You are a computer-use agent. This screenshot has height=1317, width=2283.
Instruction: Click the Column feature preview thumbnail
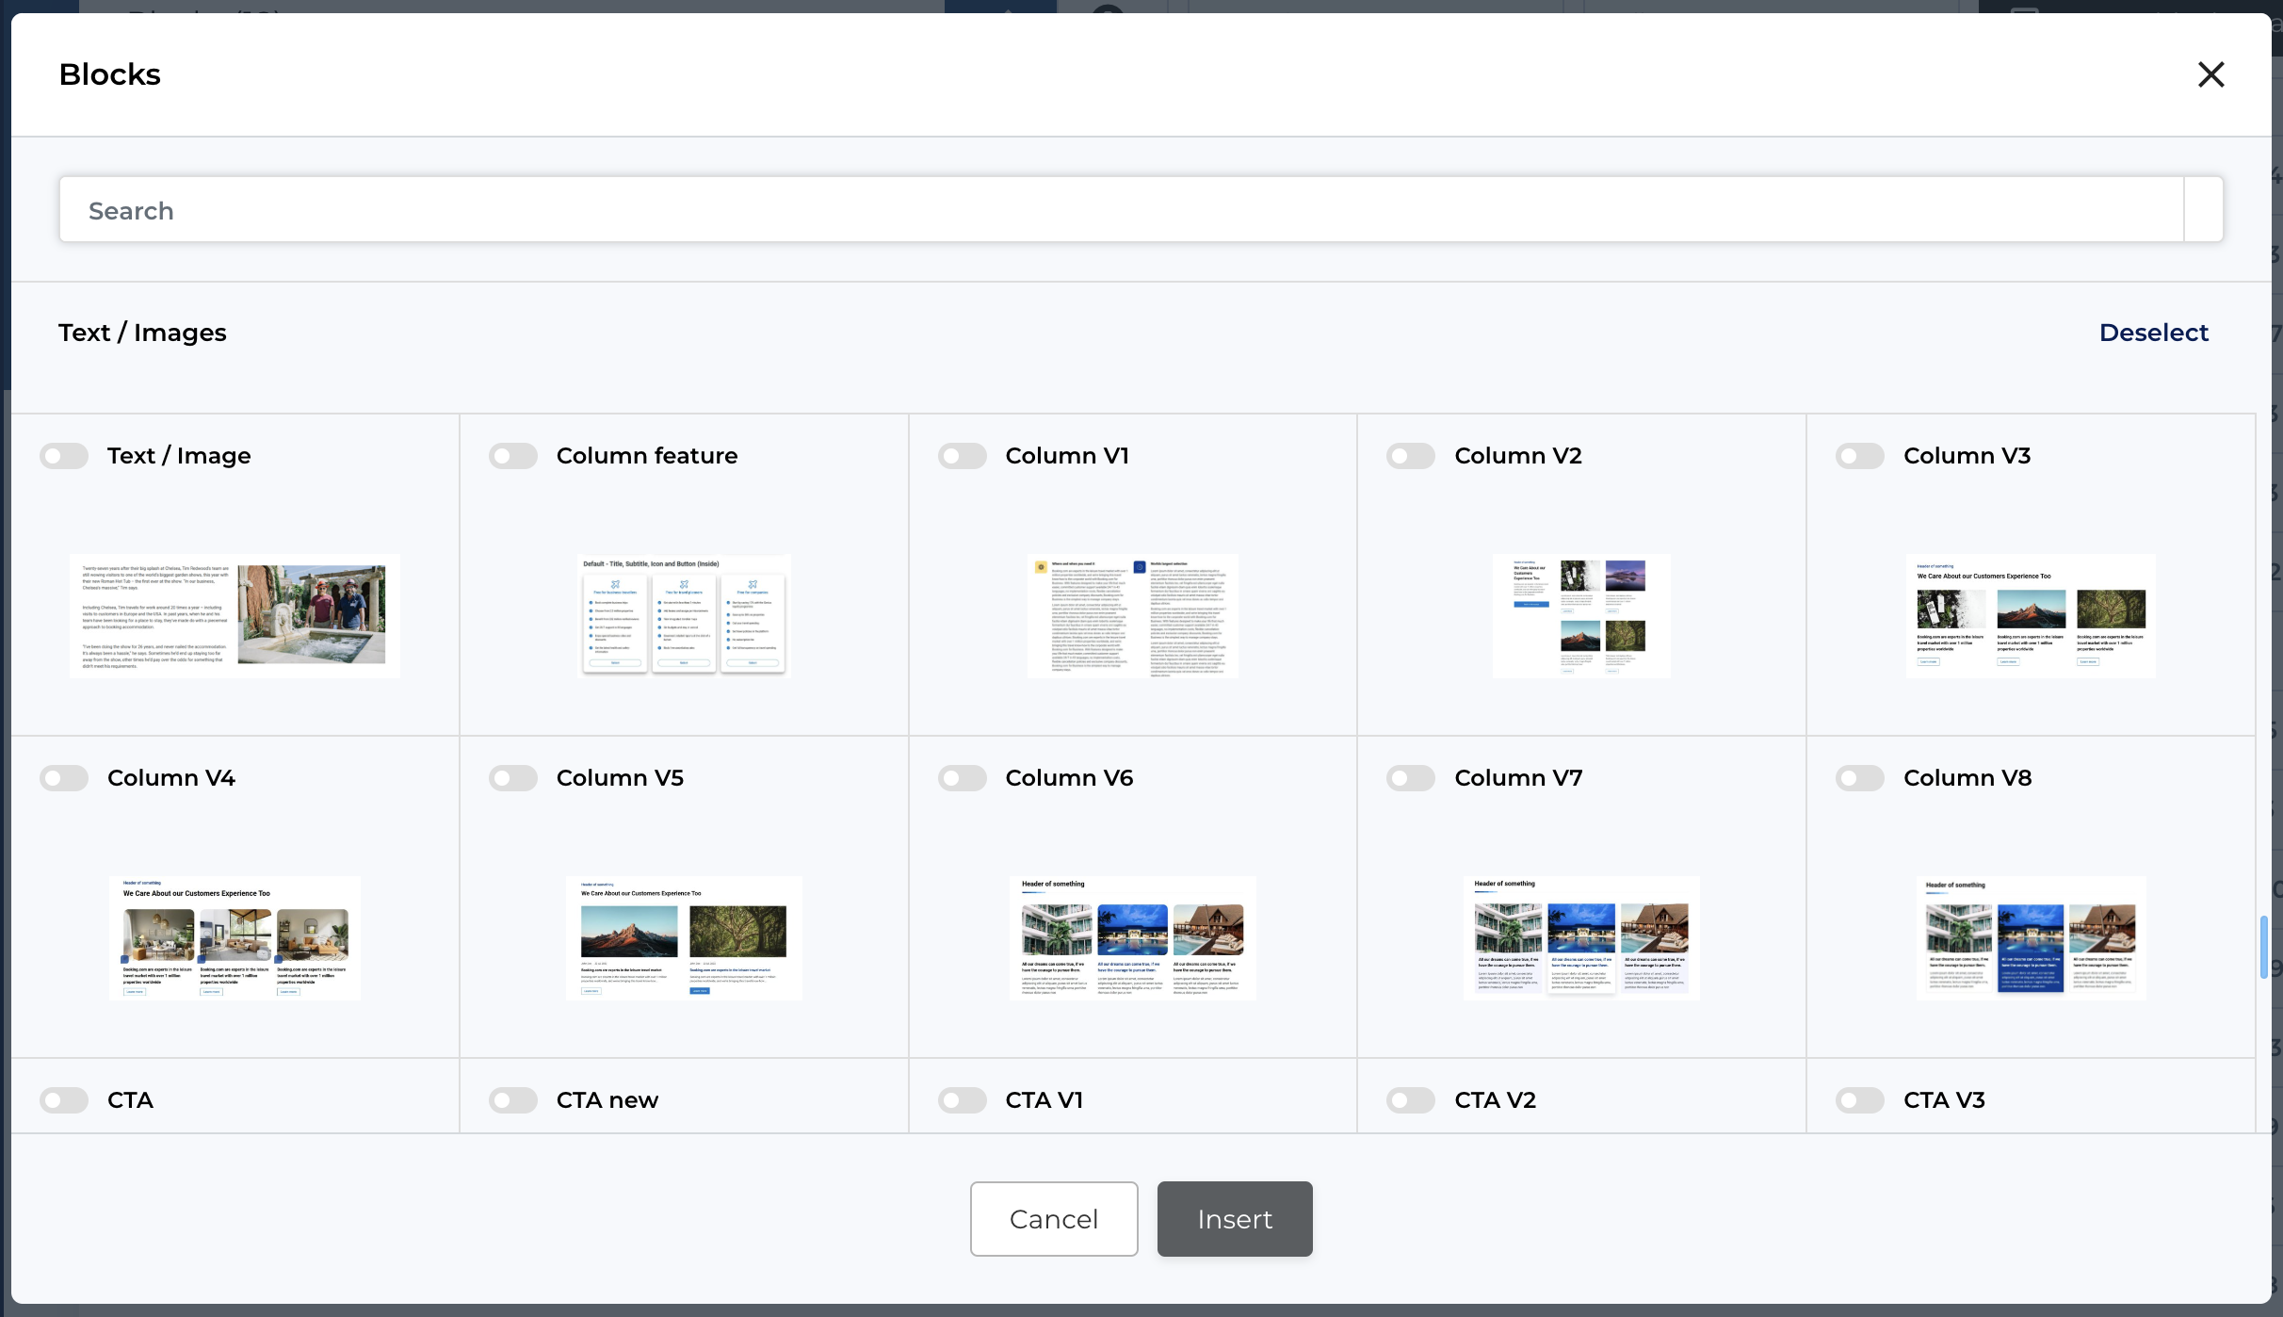pos(684,615)
